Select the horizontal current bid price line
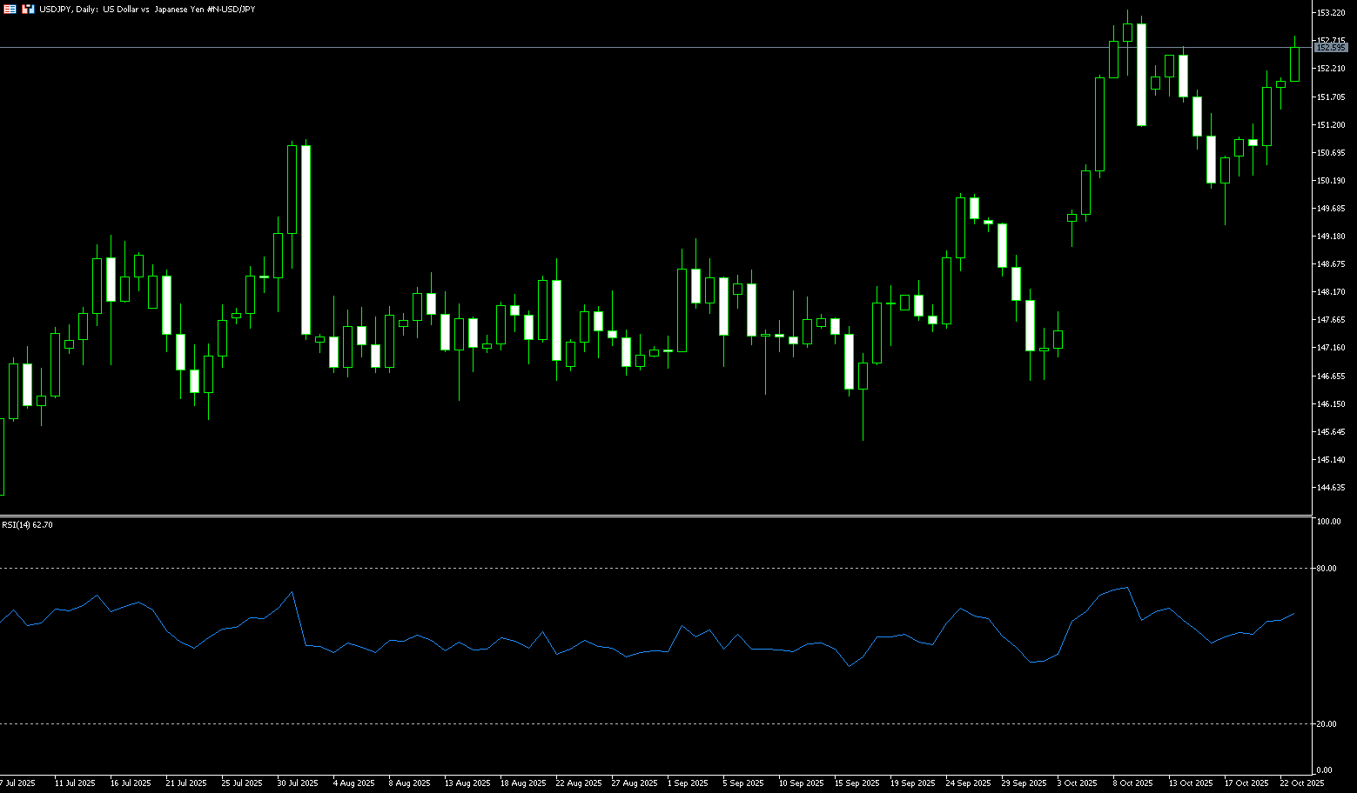 (609, 47)
